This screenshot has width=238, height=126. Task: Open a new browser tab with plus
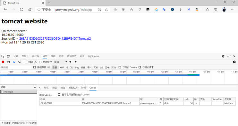pos(49,3)
